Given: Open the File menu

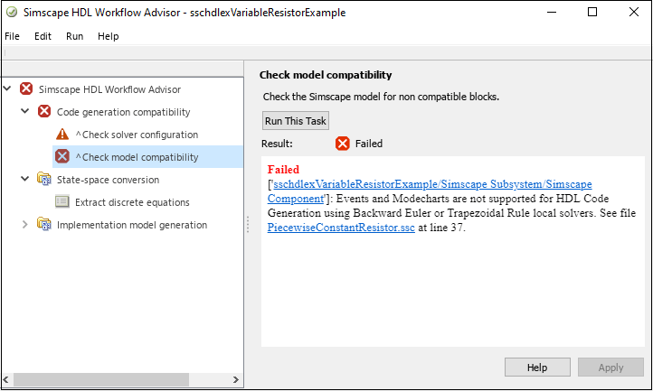Looking at the screenshot, I should pos(13,36).
